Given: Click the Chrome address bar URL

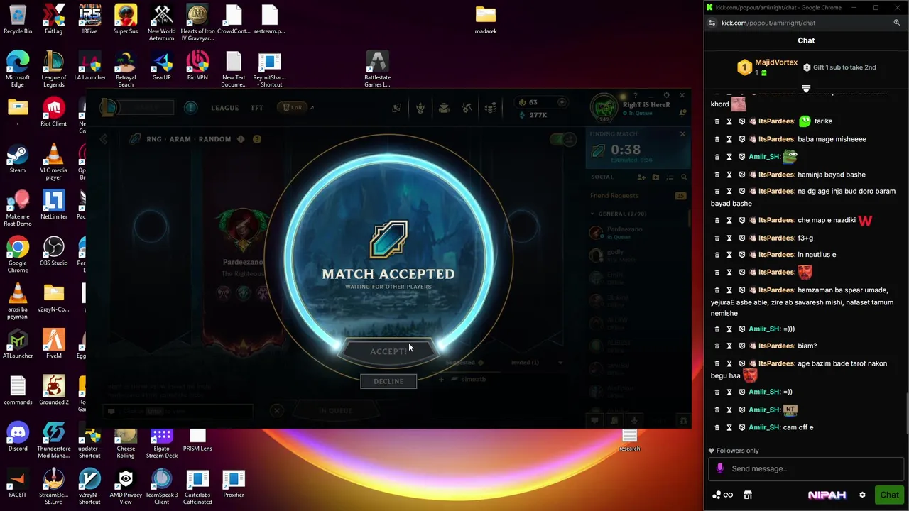Looking at the screenshot, I should (768, 23).
